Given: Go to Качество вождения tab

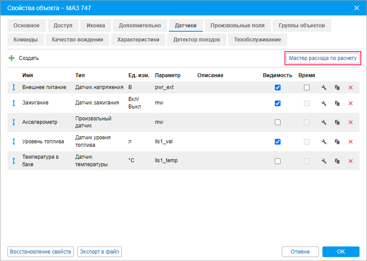Looking at the screenshot, I should point(77,40).
